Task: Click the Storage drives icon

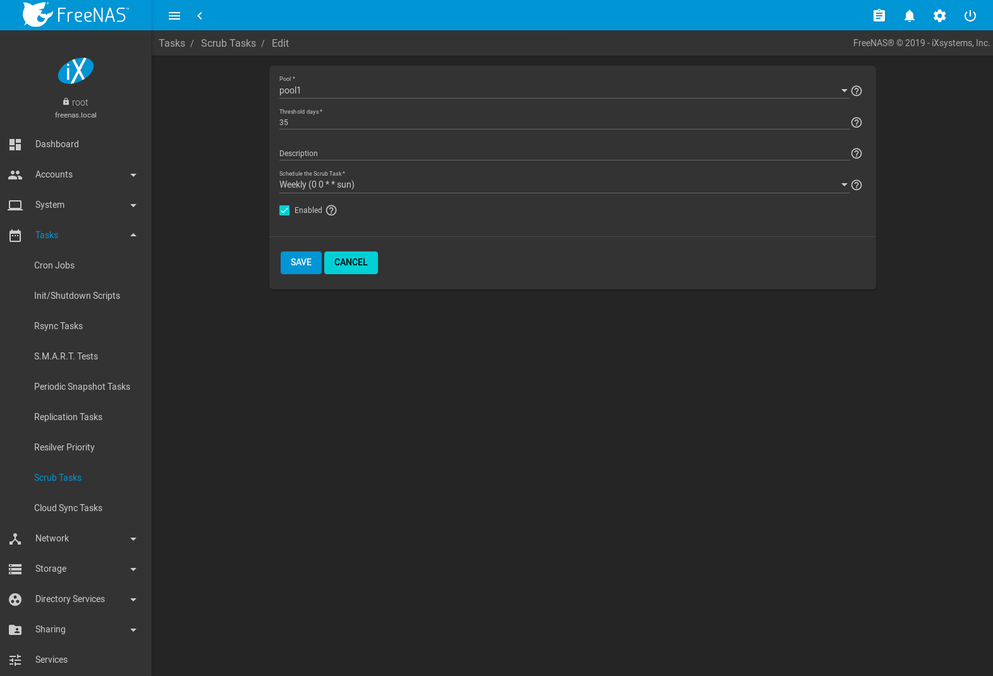Action: point(15,569)
